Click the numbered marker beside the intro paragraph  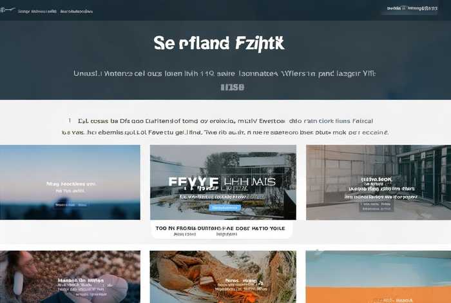coord(70,121)
